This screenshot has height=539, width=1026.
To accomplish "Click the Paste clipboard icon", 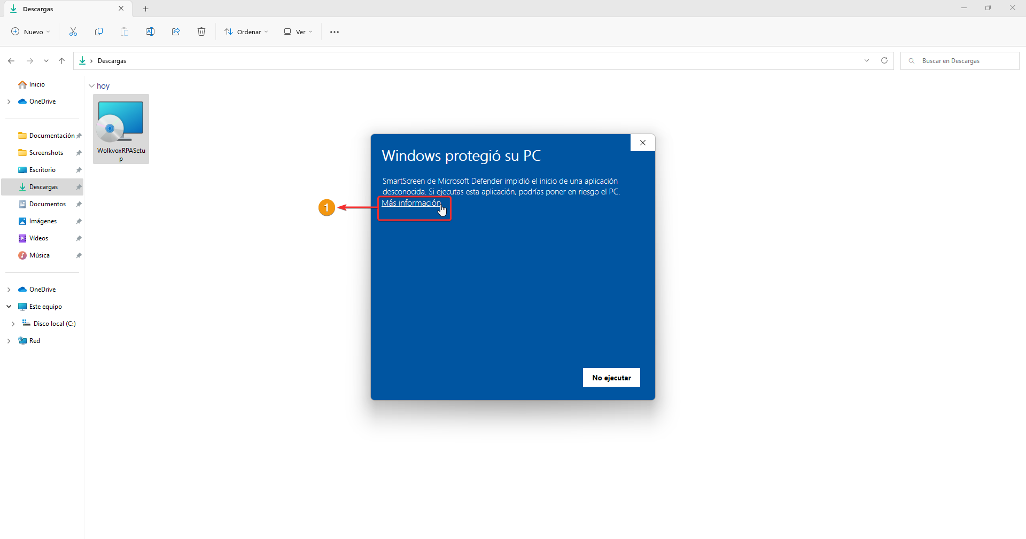I will pos(125,32).
